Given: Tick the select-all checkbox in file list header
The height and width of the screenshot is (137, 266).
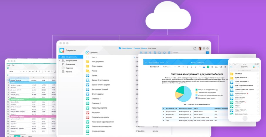Looking at the screenshot, I should (x=88, y=57).
